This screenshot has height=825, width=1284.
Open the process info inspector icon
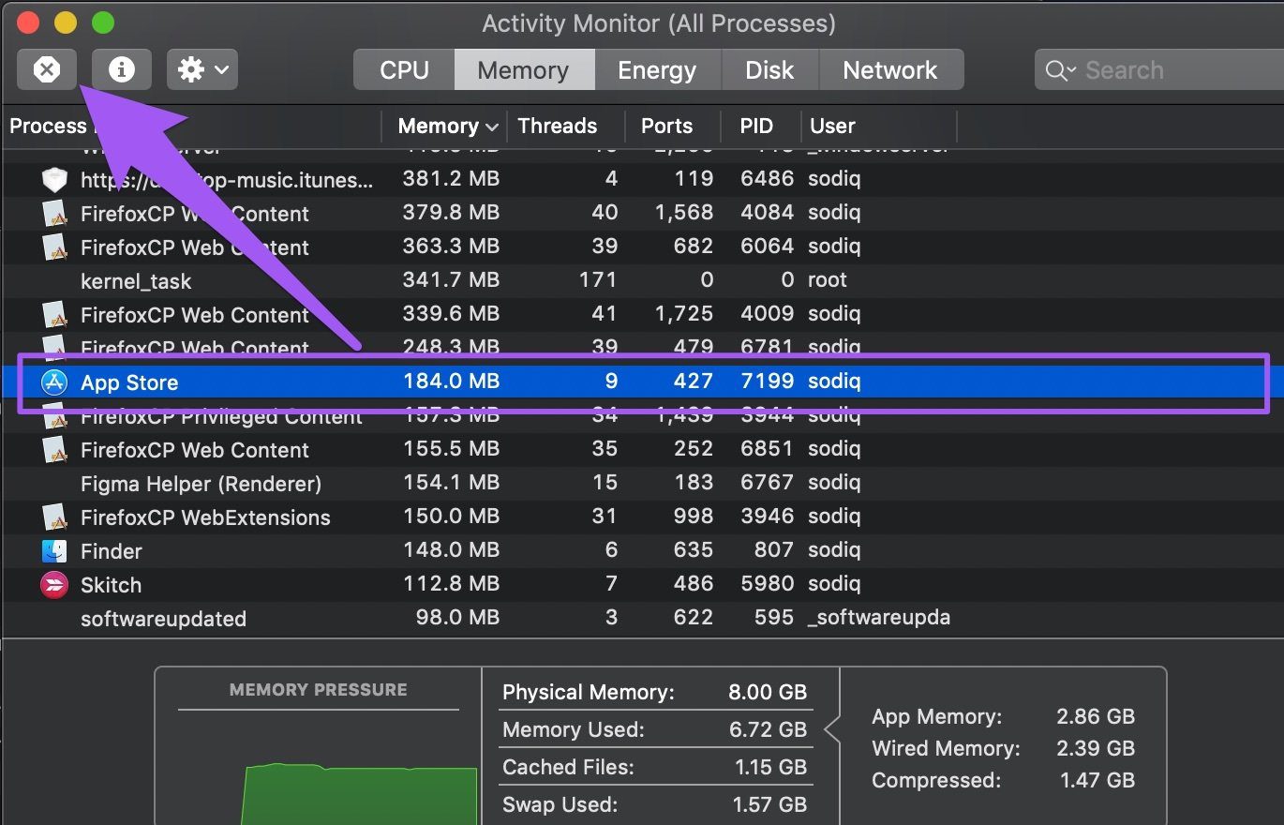tap(122, 69)
